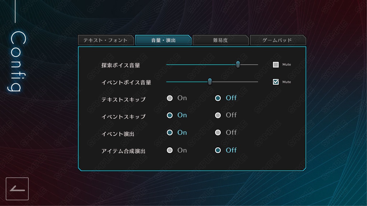Enable On for テキストスキップ
This screenshot has width=367, height=206.
click(x=170, y=98)
